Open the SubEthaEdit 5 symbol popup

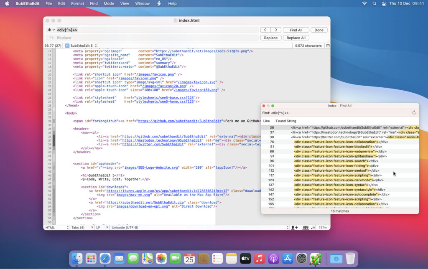[81, 46]
